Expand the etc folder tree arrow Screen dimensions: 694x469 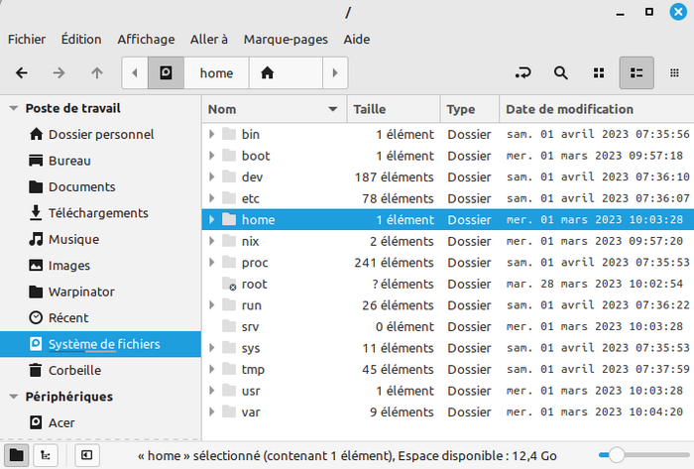(x=212, y=198)
